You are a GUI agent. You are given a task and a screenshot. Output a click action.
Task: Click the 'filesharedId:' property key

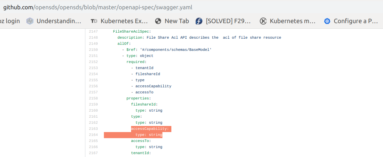(145, 105)
